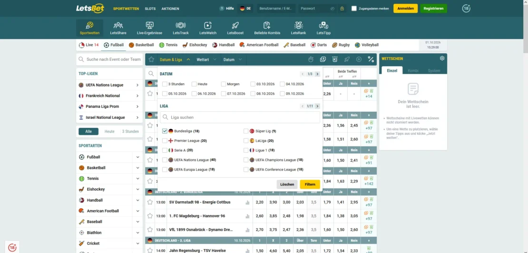Click the Liga suchen search field
The height and width of the screenshot is (253, 528).
pyautogui.click(x=240, y=117)
